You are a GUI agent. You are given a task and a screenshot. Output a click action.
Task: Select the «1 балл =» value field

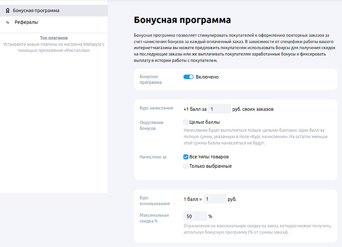(x=215, y=199)
